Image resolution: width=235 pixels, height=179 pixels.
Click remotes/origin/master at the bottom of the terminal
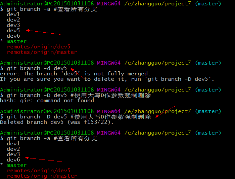pos(42,176)
